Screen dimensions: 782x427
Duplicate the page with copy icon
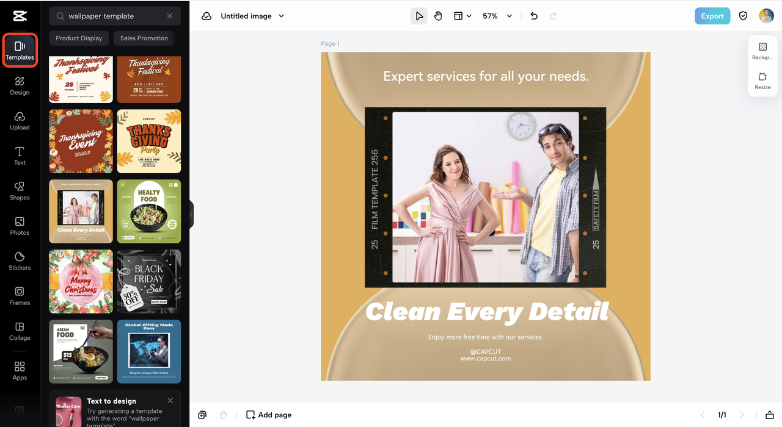click(202, 415)
